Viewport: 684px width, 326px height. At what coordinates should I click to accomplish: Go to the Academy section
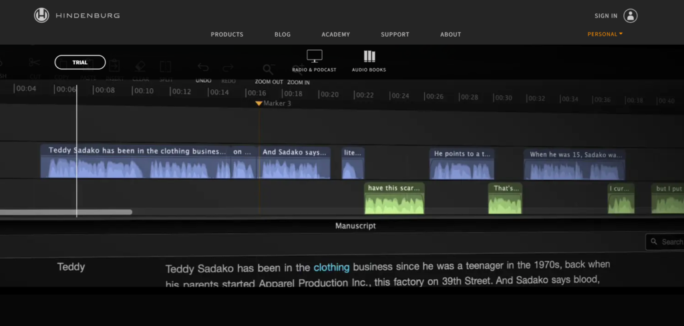(335, 35)
